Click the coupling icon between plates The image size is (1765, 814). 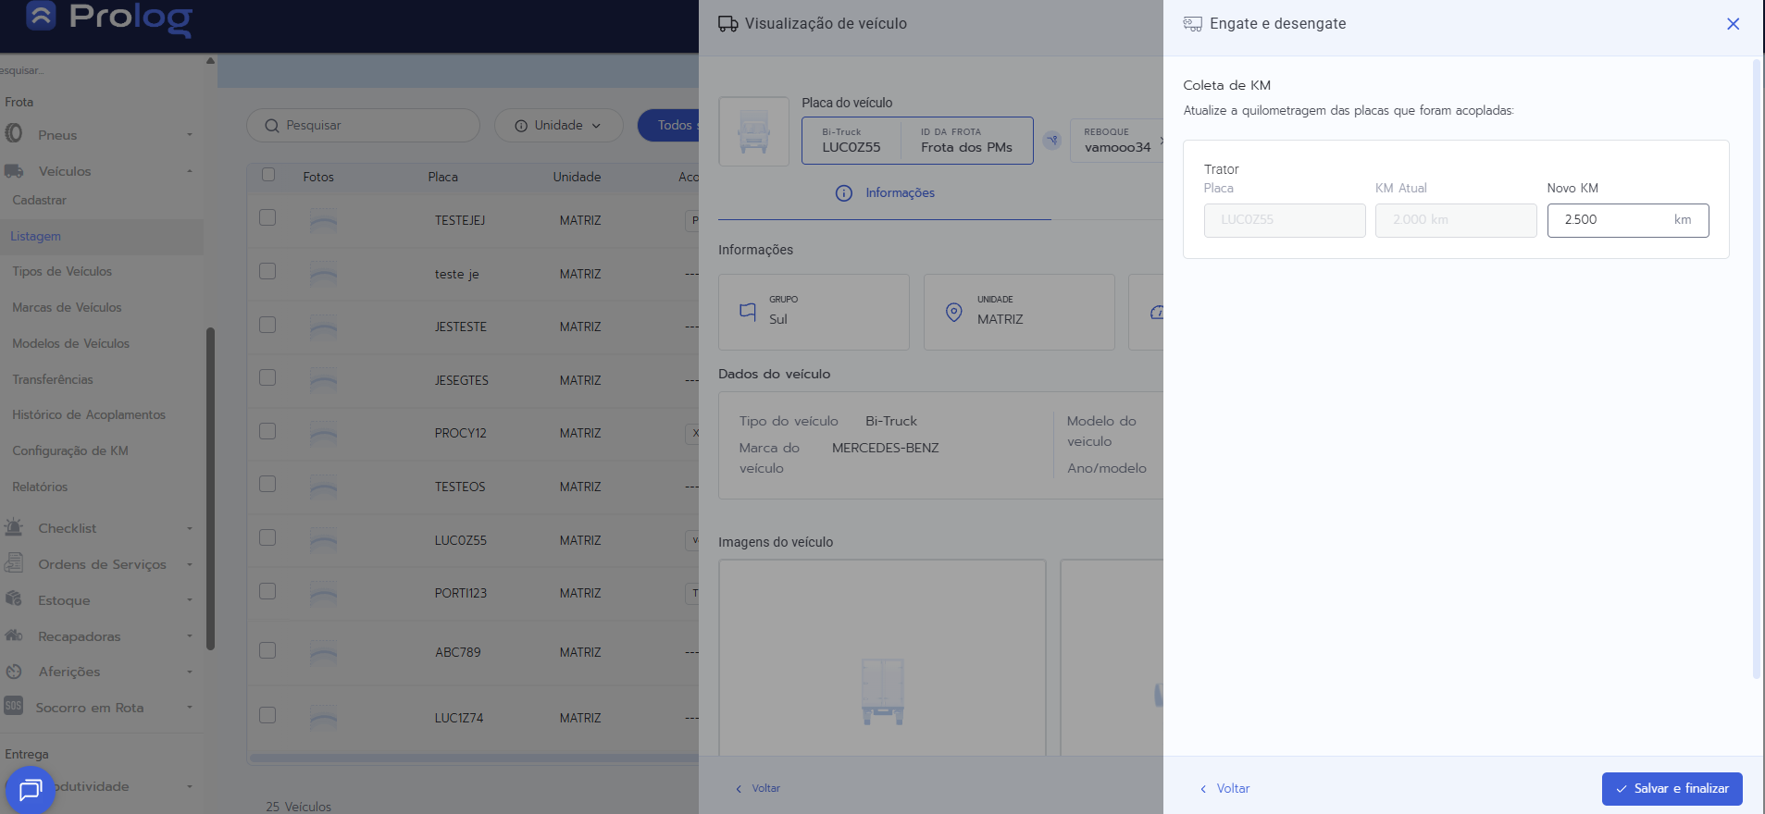1051,141
